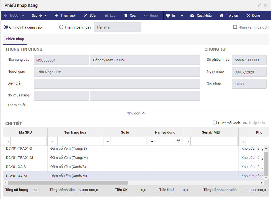
Task: Collapse general info with Thu gọn
Action: (136, 113)
